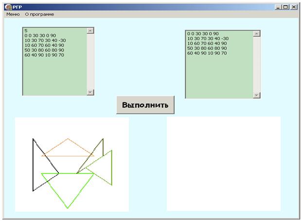Click the line '5' in left text box

[x=26, y=31]
